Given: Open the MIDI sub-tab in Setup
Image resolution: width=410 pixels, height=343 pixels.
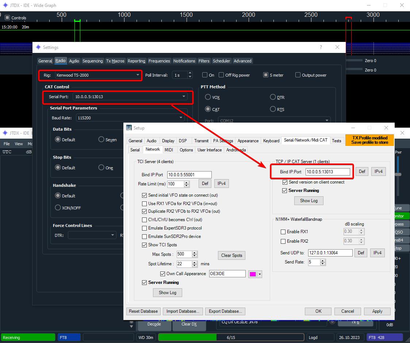Looking at the screenshot, I should pos(169,150).
